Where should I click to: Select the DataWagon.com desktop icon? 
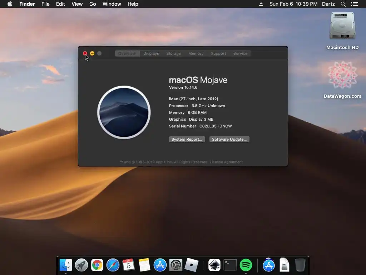pos(342,75)
